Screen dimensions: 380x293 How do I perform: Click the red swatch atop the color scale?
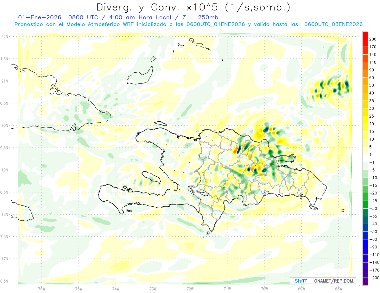pyautogui.click(x=365, y=35)
